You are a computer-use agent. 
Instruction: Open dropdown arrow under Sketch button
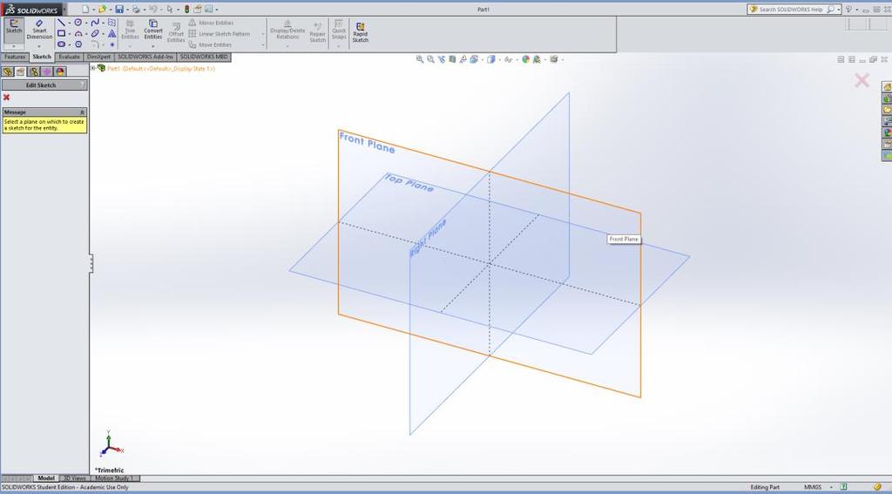[14, 46]
